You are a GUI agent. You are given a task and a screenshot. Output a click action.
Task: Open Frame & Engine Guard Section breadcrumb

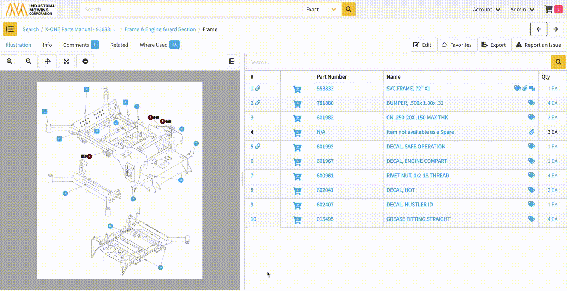(160, 29)
